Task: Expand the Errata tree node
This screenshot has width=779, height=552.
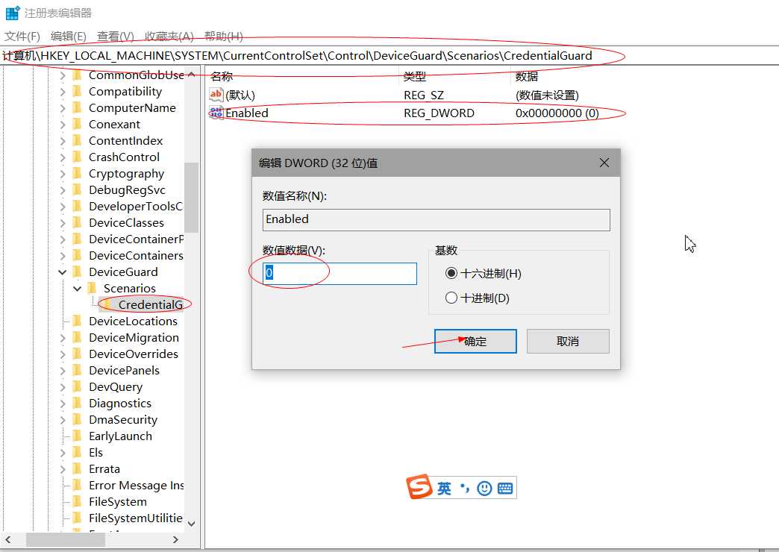Action: (62, 469)
